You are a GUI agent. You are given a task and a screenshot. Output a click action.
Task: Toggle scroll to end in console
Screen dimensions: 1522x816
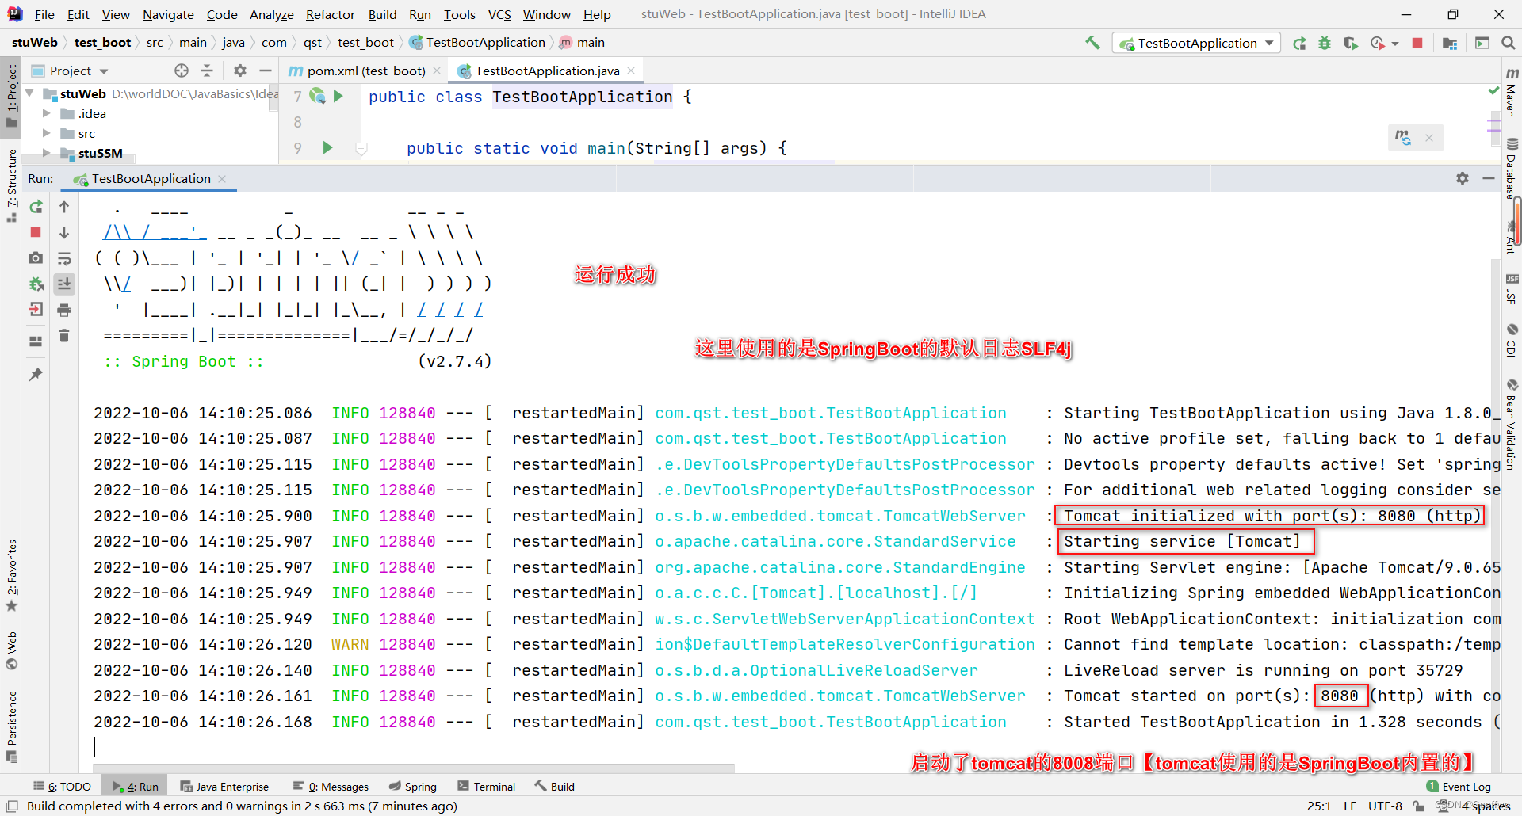click(64, 284)
